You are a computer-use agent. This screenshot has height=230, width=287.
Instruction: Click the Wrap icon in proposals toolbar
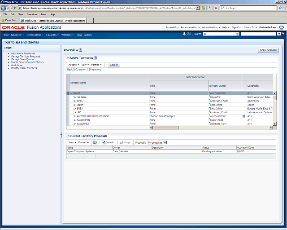pyautogui.click(x=121, y=142)
